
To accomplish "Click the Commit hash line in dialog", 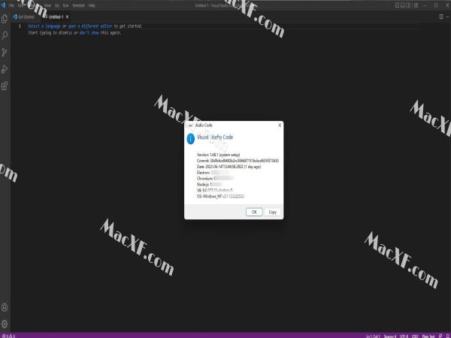I will [238, 161].
